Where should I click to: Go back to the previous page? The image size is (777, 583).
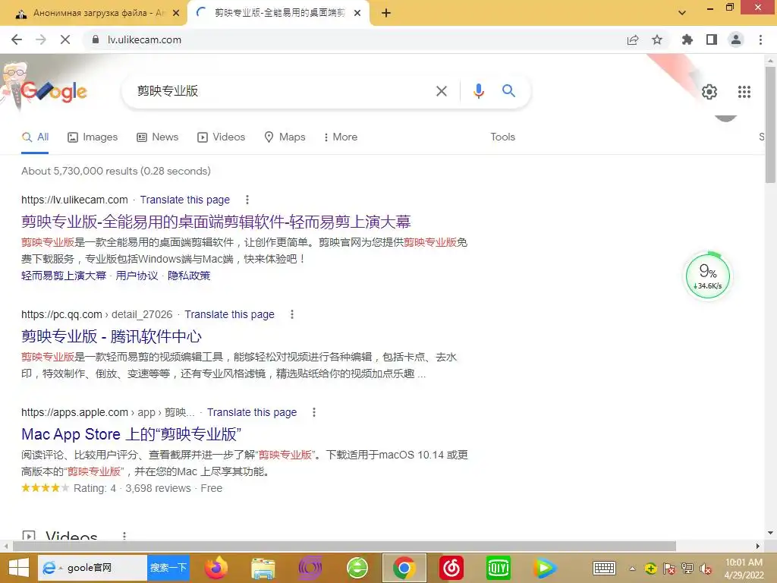(x=17, y=39)
